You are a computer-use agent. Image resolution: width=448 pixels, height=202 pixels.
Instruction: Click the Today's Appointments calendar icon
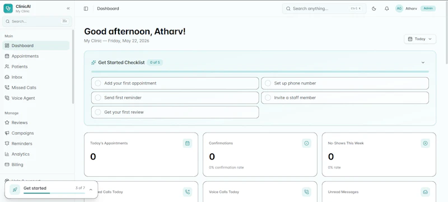tap(188, 143)
